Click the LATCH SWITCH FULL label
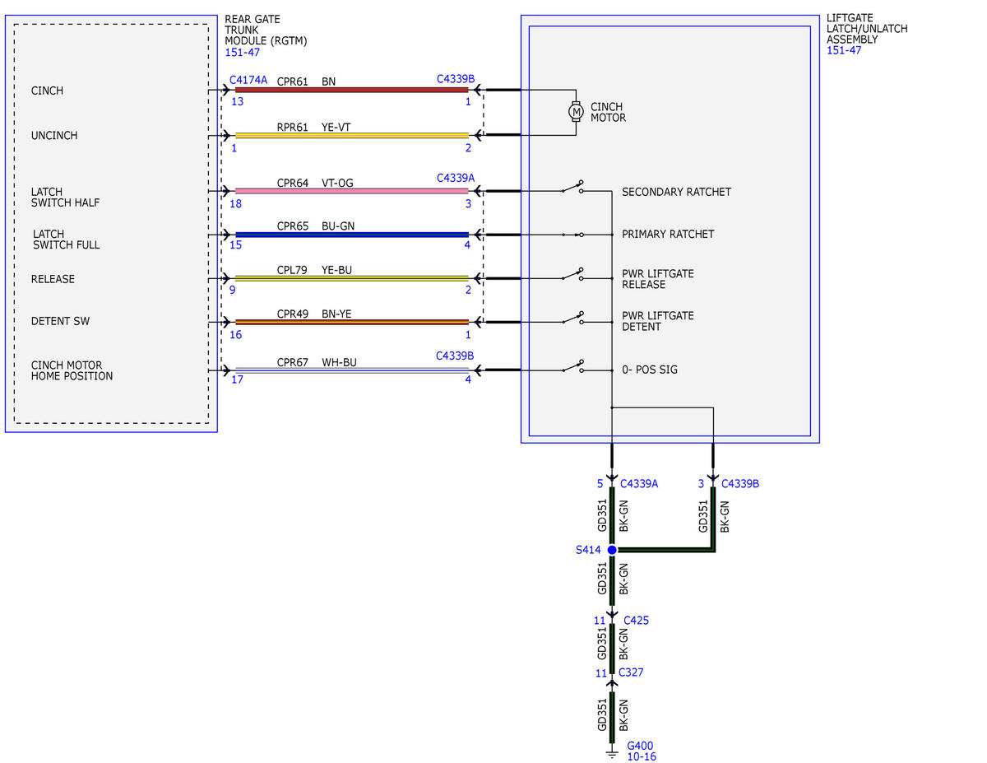The image size is (987, 763). coord(67,240)
